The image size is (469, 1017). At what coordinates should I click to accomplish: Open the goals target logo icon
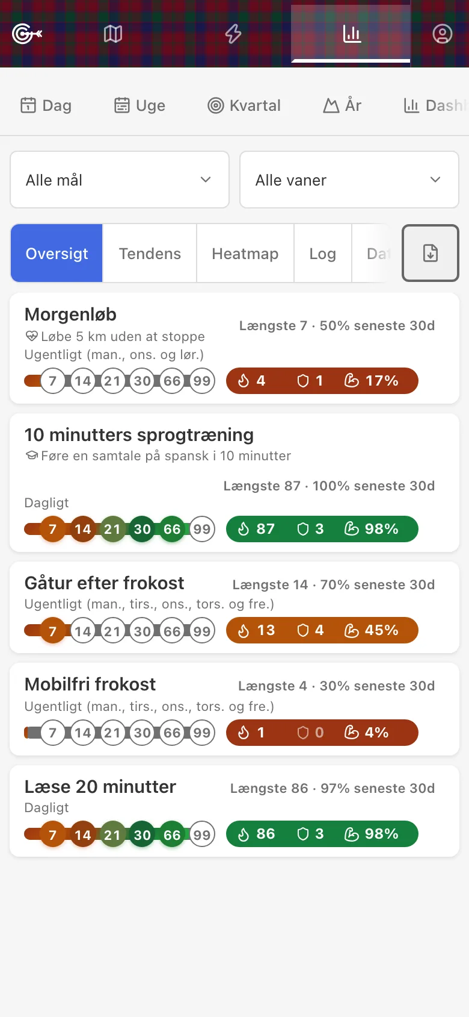(x=26, y=34)
